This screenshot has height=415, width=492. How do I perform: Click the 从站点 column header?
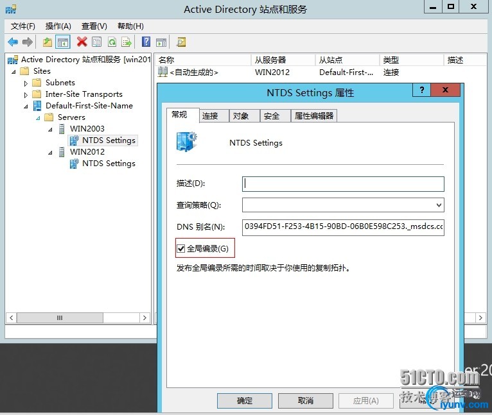(347, 60)
